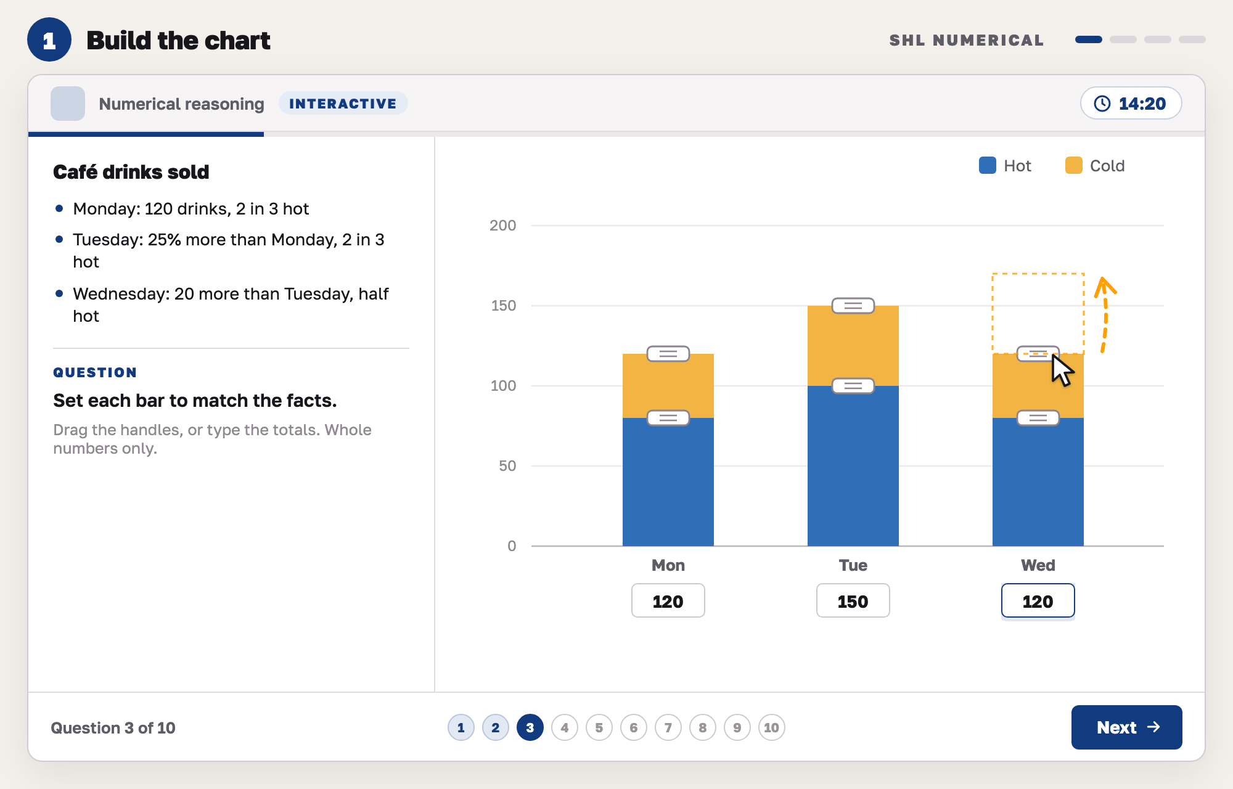Go to question 2 in pagination
Screen dimensions: 1233x789
coord(496,727)
